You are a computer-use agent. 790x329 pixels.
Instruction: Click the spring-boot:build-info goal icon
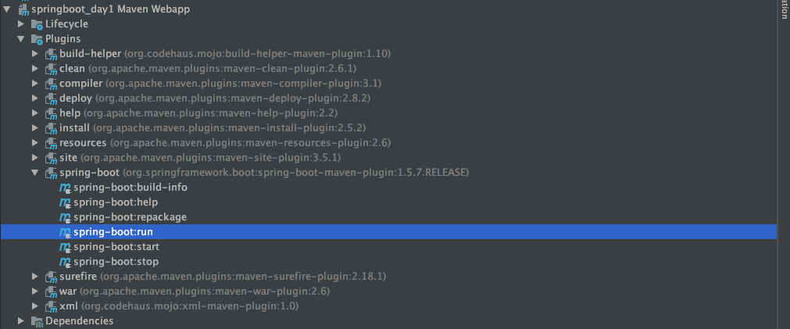tap(65, 188)
